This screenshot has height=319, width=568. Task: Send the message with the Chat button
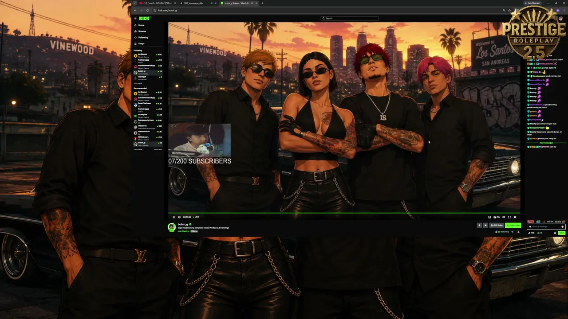562,233
